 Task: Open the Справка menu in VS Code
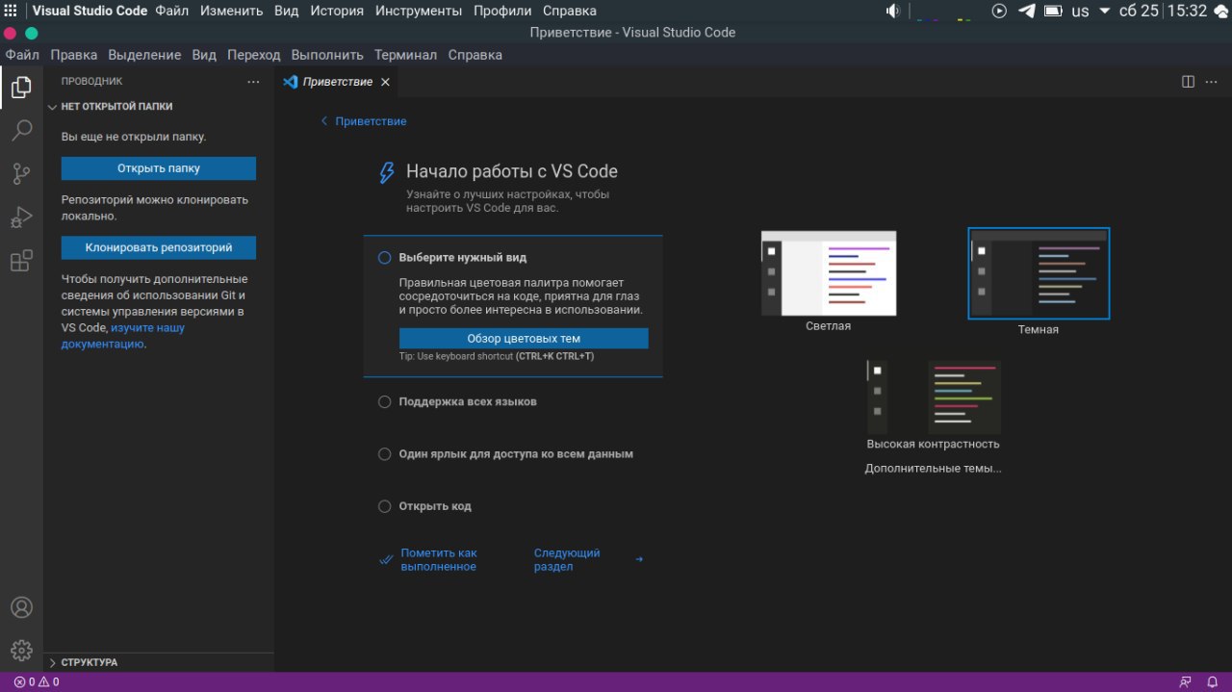tap(475, 55)
